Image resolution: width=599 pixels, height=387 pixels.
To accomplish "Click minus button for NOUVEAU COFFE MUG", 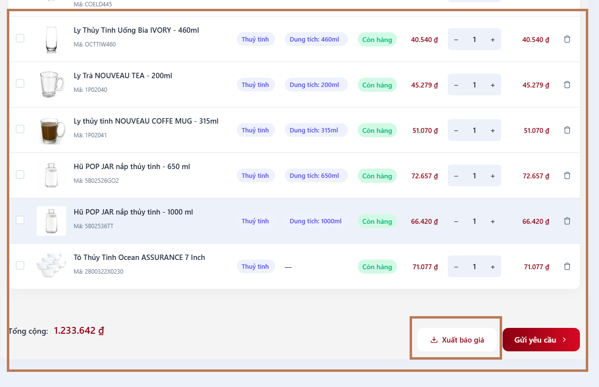I will click(456, 130).
